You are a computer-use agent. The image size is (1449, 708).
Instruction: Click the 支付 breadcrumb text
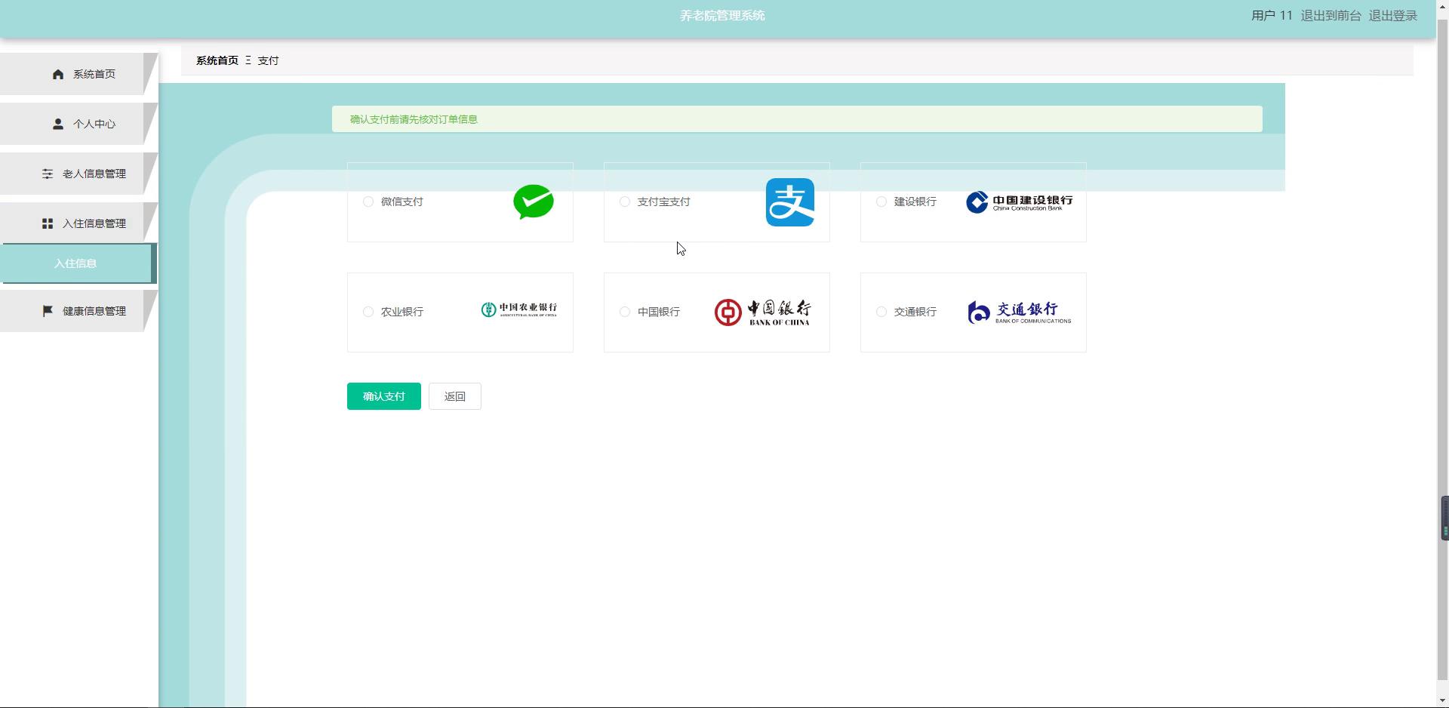[268, 60]
